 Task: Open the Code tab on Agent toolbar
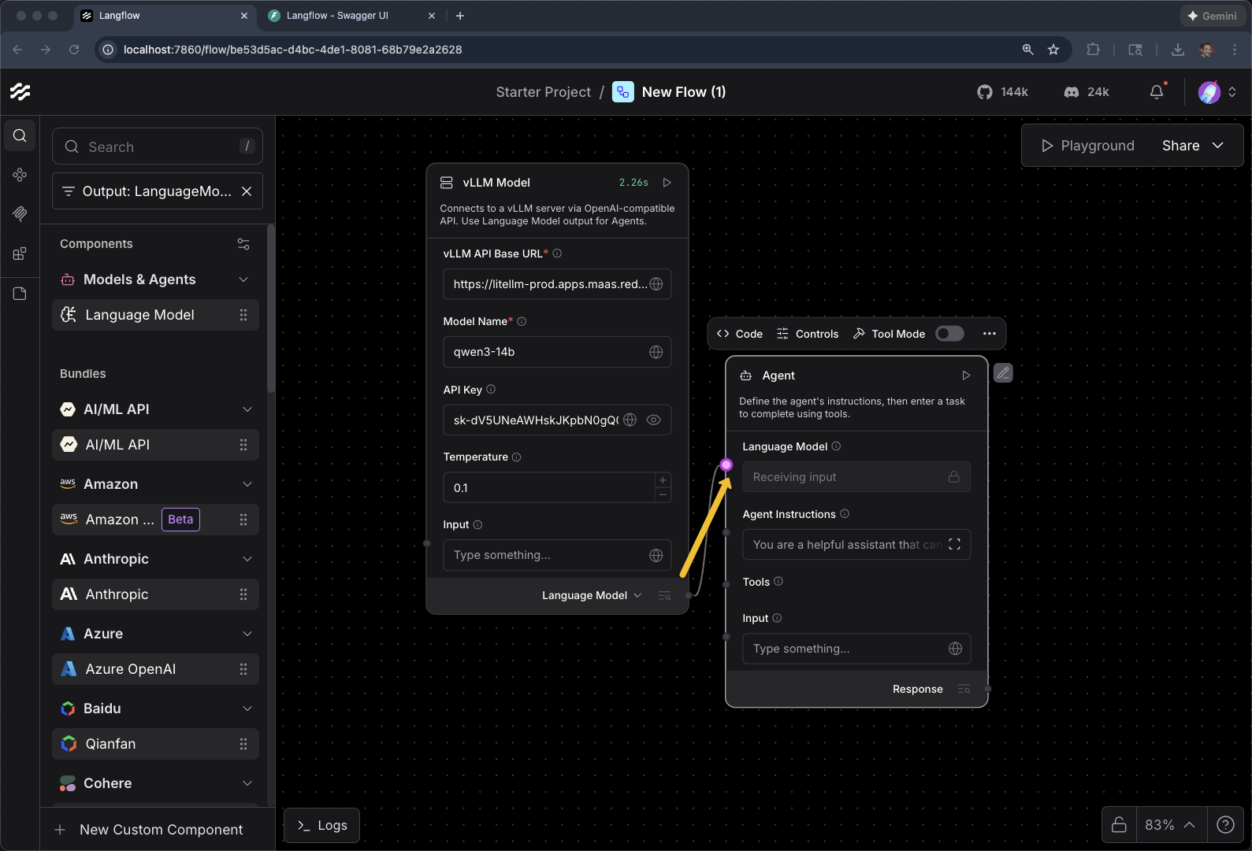[x=740, y=334]
